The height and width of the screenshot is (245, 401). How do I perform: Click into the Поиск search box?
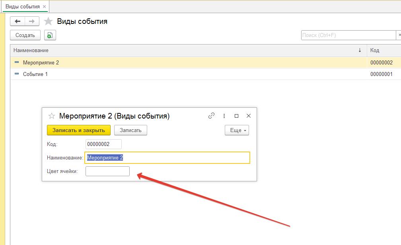pos(348,35)
